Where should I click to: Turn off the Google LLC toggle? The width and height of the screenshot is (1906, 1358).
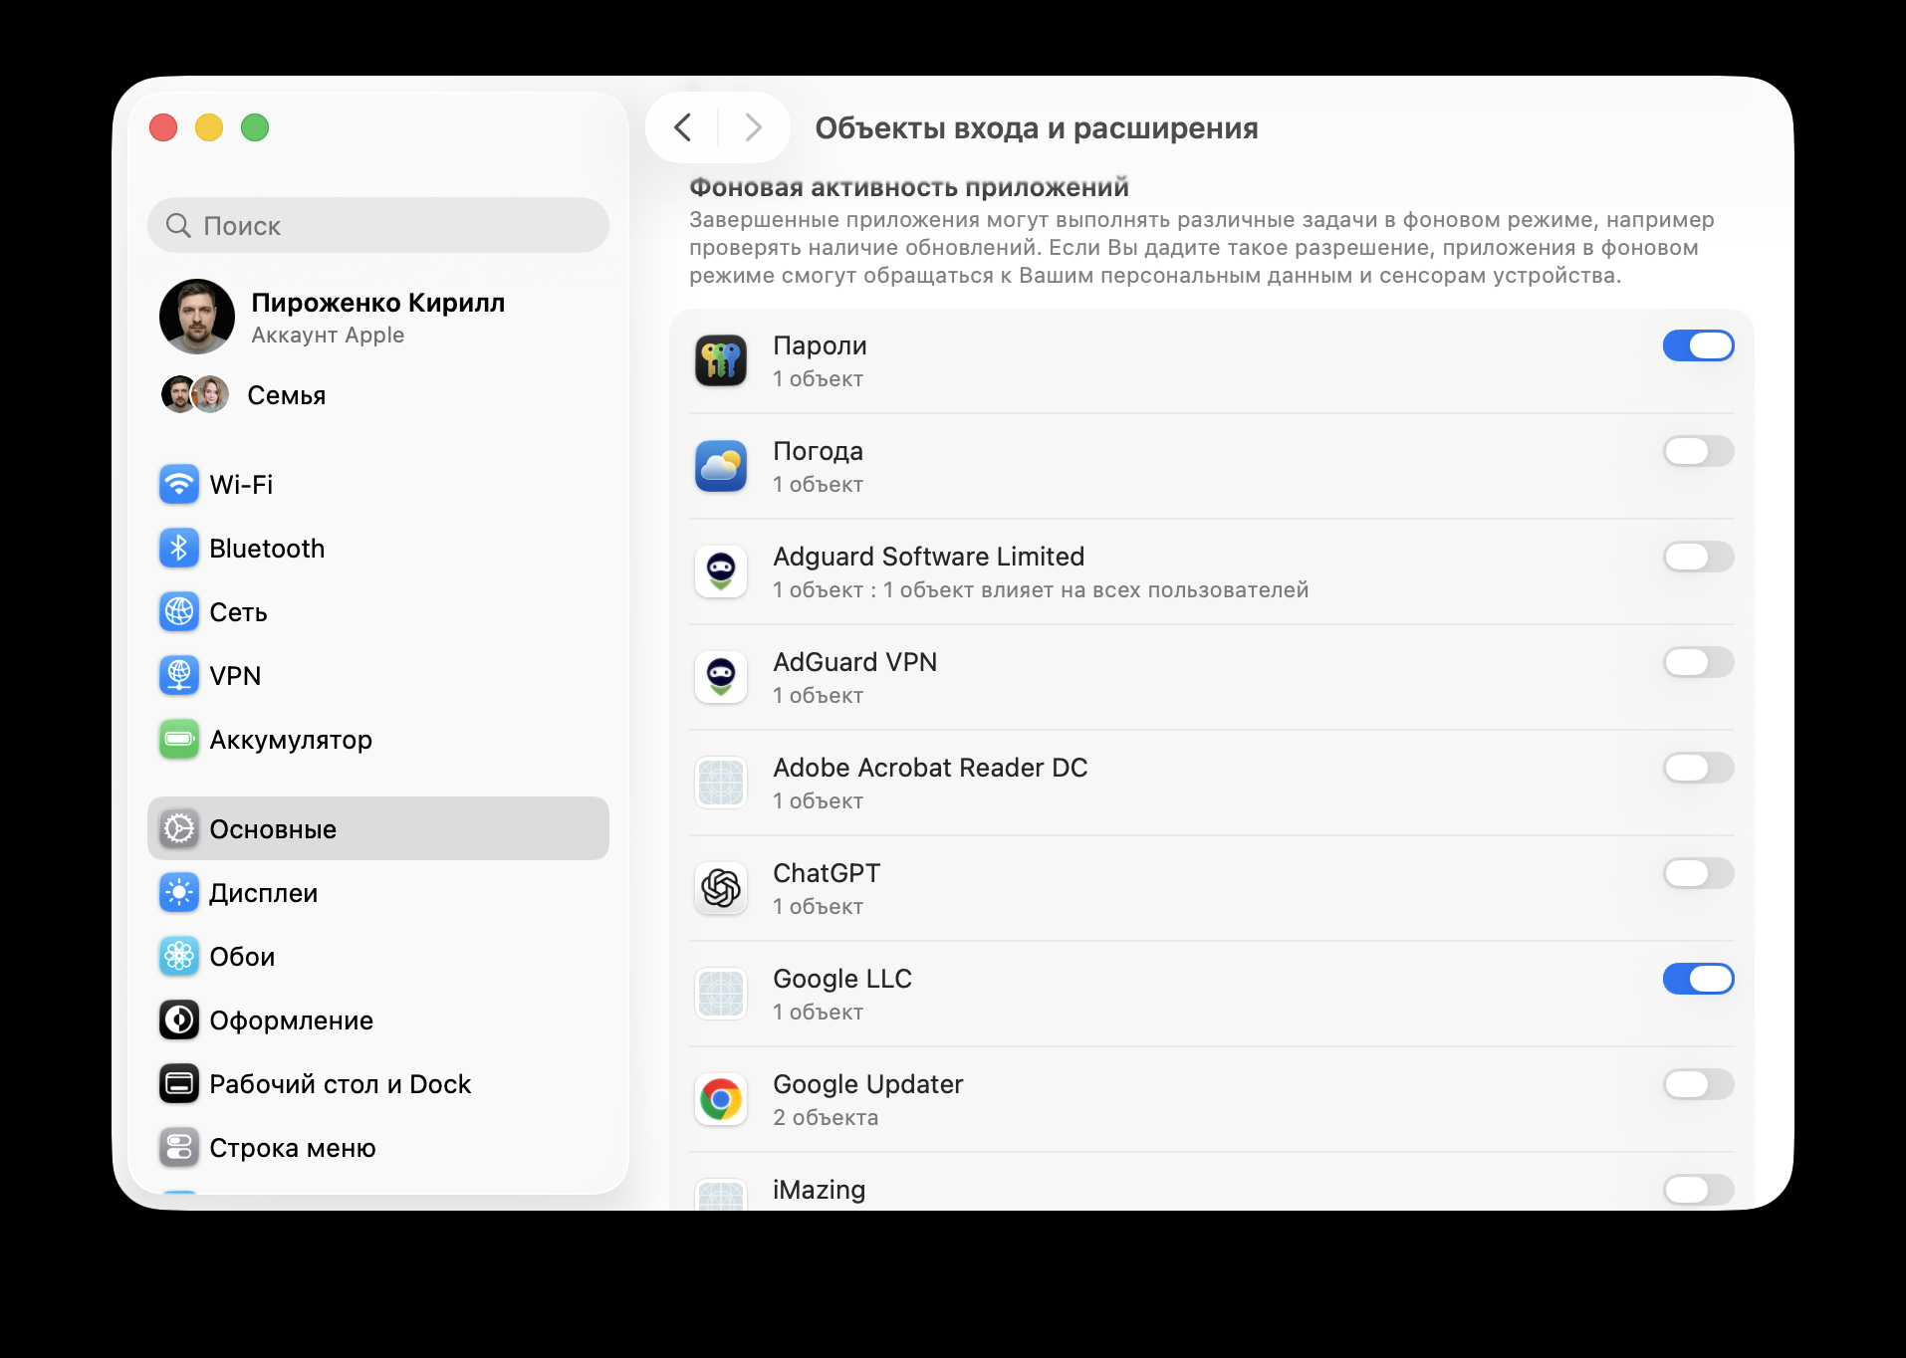click(1697, 979)
